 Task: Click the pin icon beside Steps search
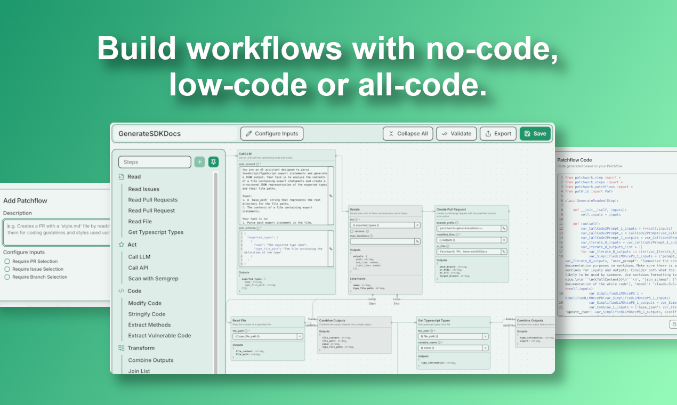213,162
